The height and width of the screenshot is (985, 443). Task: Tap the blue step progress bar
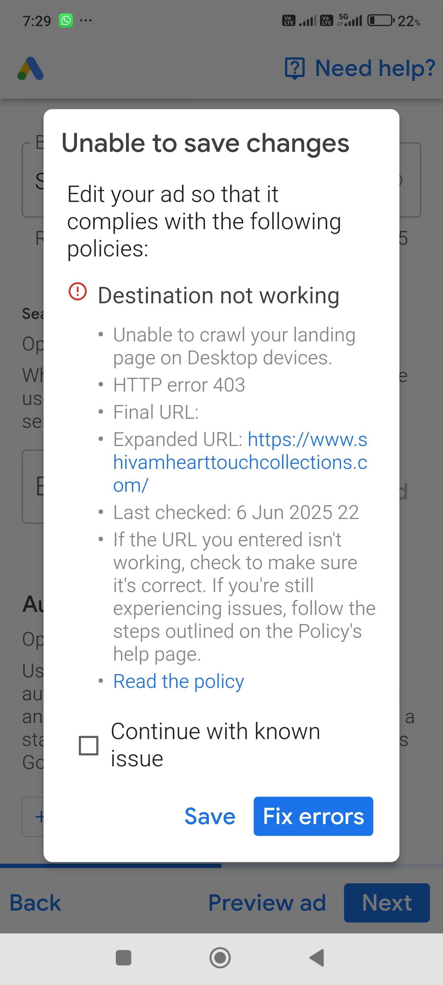click(111, 865)
